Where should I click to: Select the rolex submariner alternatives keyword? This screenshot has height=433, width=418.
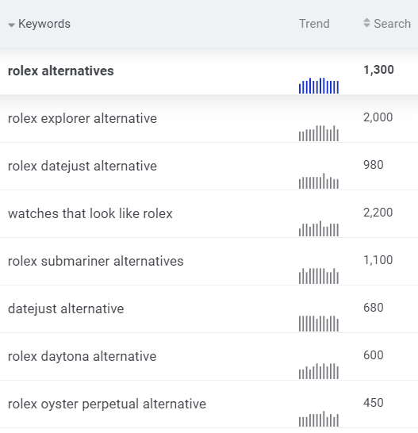coord(96,261)
